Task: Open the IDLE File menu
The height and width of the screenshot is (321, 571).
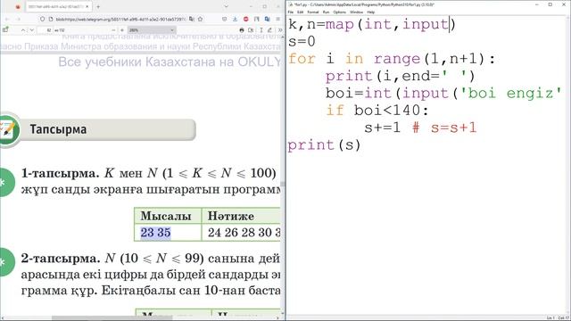Action: 291,12
